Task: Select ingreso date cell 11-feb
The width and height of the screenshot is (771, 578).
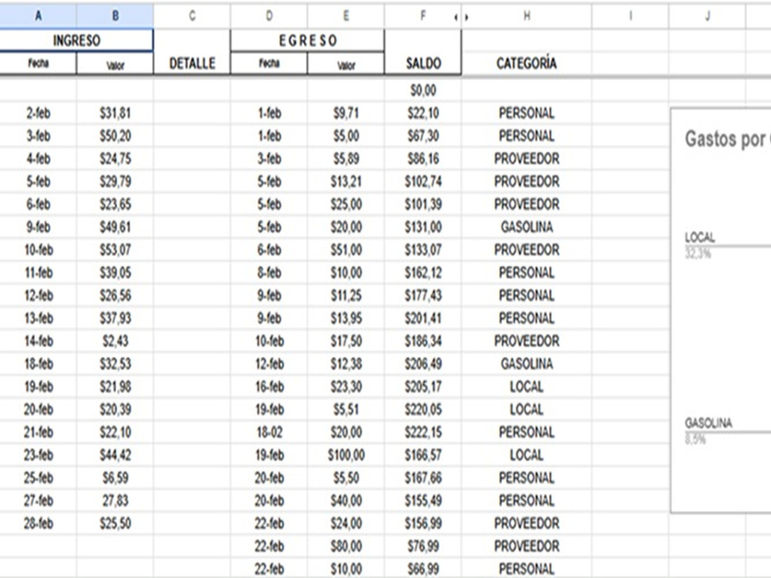Action: (38, 273)
